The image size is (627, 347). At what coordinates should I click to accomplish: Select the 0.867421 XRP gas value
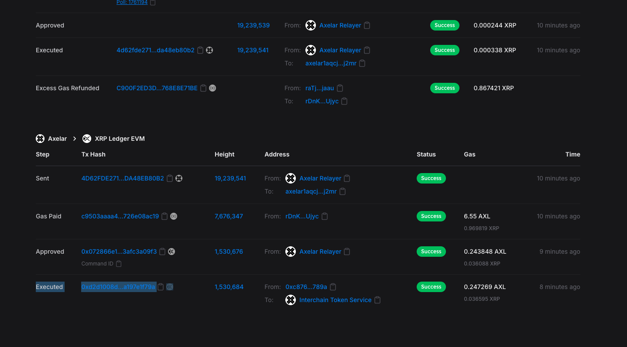pyautogui.click(x=495, y=88)
